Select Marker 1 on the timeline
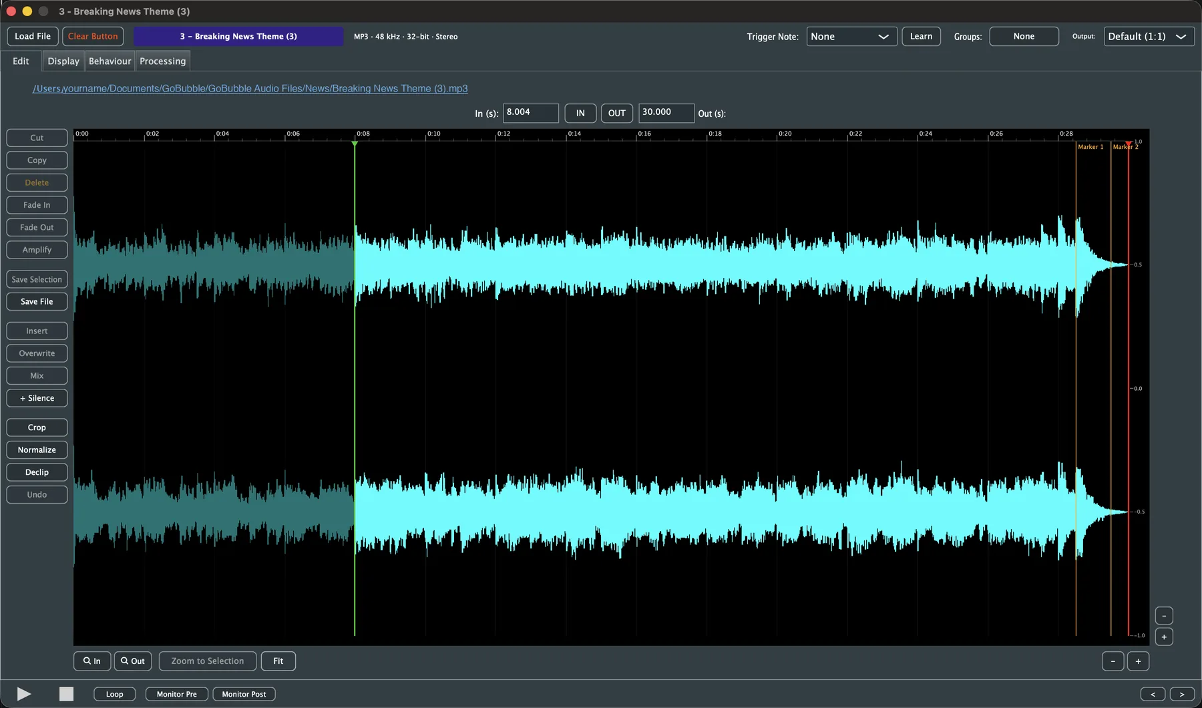 coord(1090,147)
